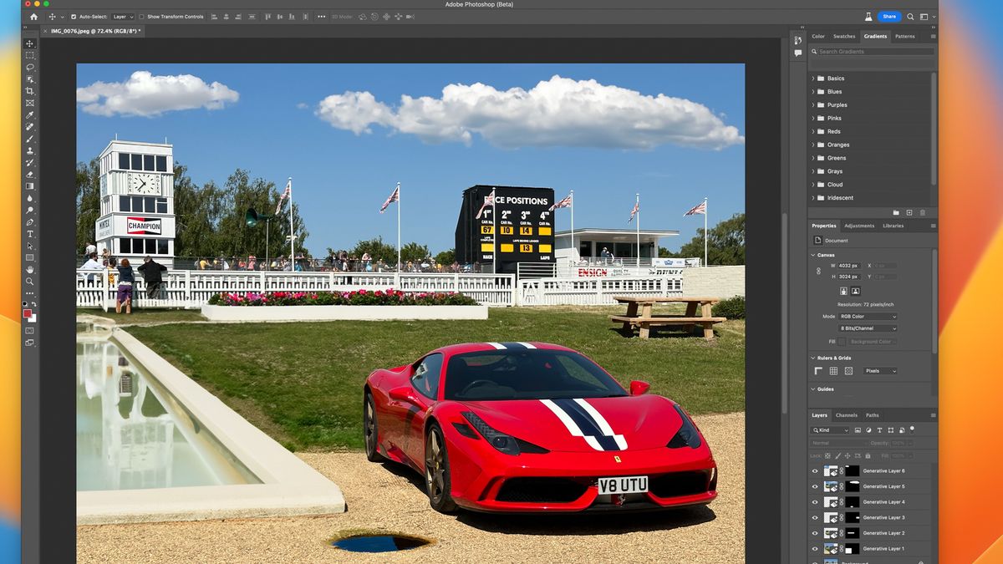Viewport: 1003px width, 564px height.
Task: Switch to the Channels tab
Action: click(847, 415)
